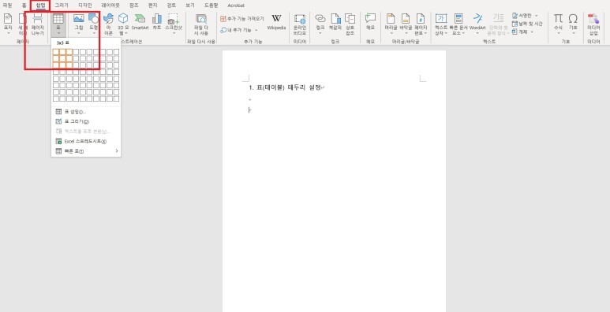This screenshot has width=610, height=312.
Task: Insert a 차트 (Chart)
Action: pos(157,22)
